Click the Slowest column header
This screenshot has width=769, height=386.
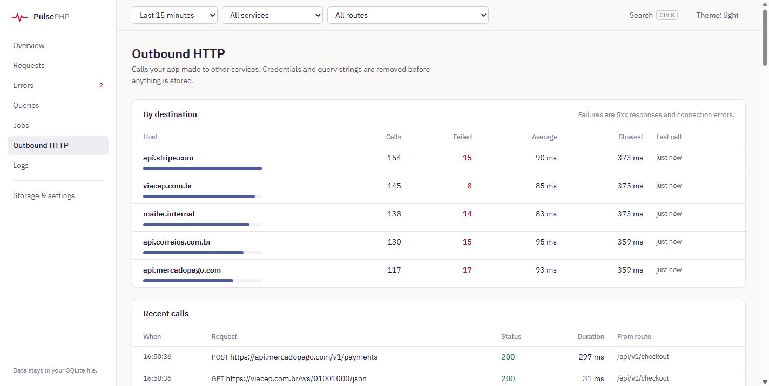click(631, 137)
